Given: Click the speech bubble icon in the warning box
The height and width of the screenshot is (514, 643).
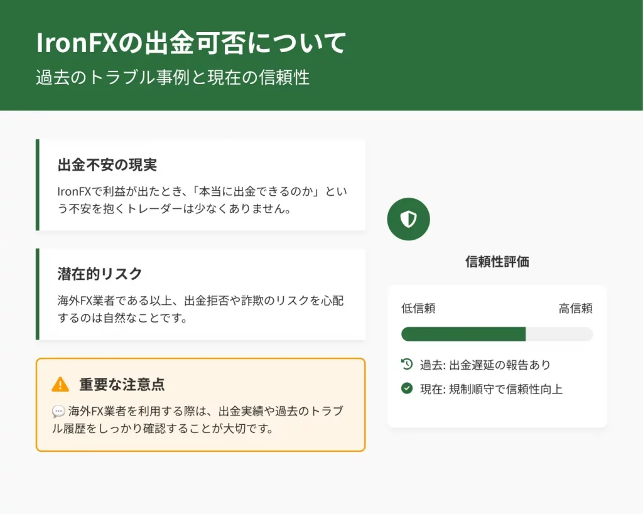Looking at the screenshot, I should (x=58, y=412).
